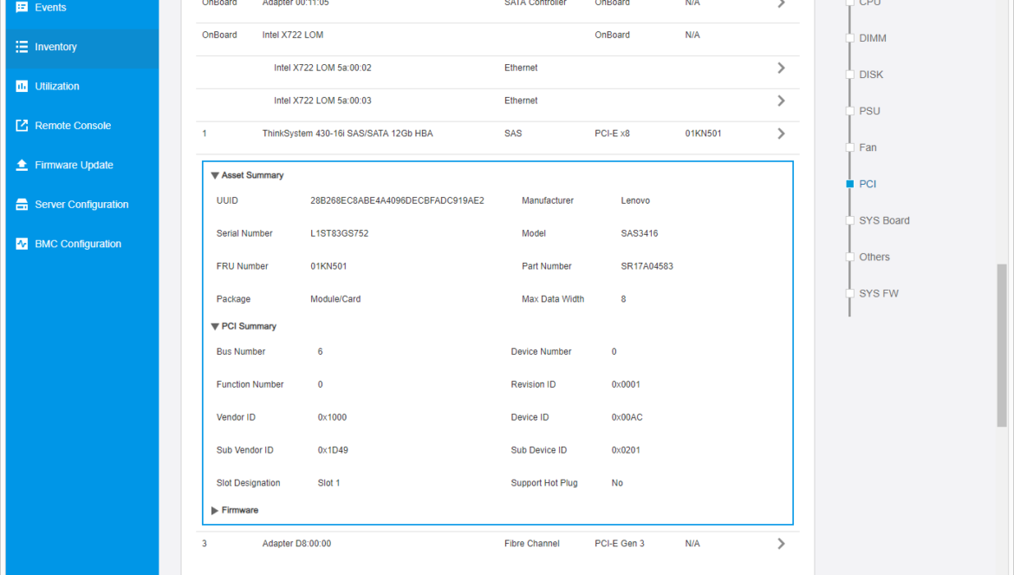Select Sub Vendor ID value 0x1D49
The width and height of the screenshot is (1014, 575).
[x=333, y=450]
